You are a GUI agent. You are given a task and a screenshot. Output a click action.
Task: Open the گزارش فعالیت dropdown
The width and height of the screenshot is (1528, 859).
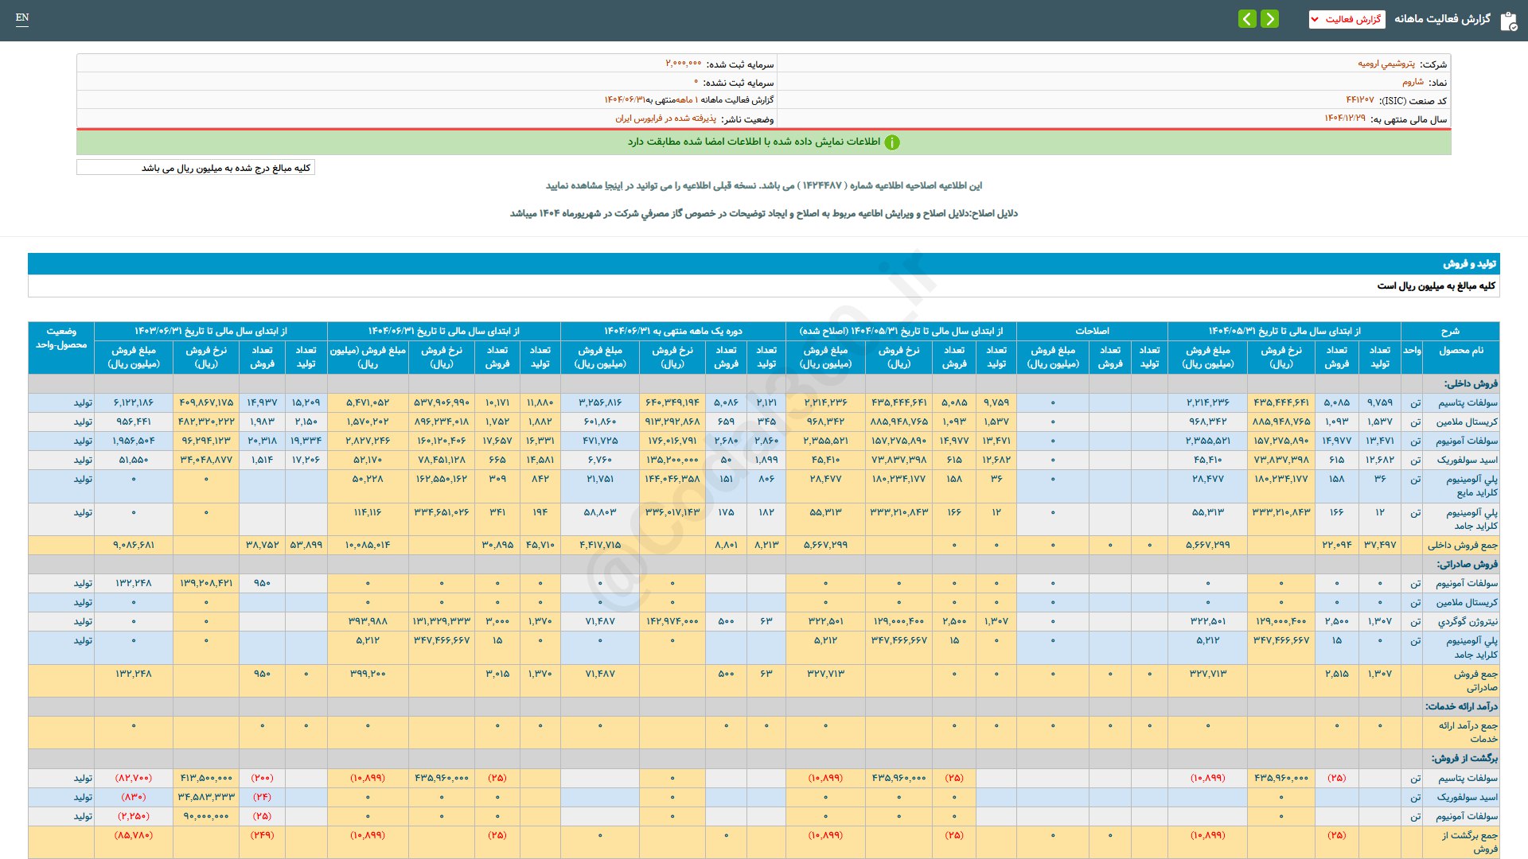pyautogui.click(x=1347, y=19)
